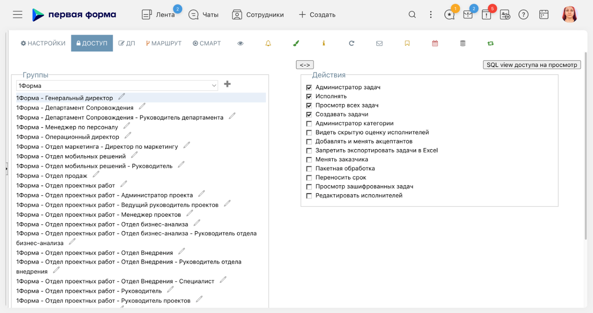Image resolution: width=593 pixels, height=313 pixels.
Task: Enable Видеть скрытую оценку исполнителей
Action: 309,132
